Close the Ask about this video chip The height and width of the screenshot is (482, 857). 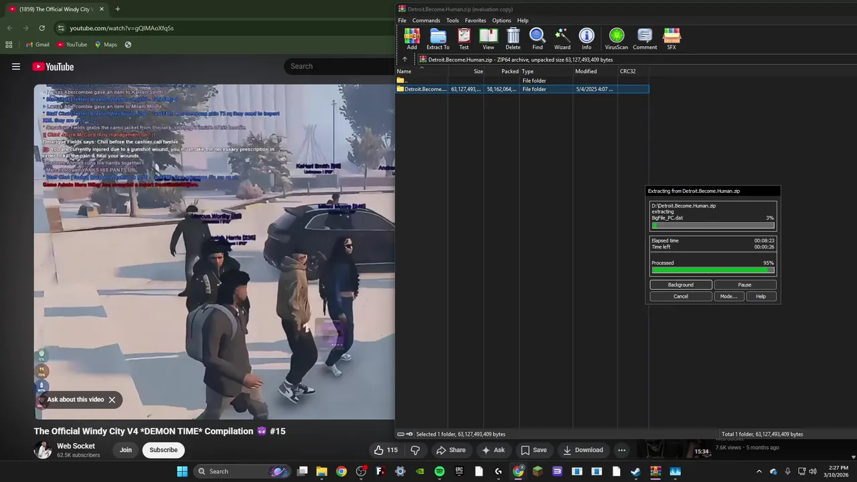(112, 400)
